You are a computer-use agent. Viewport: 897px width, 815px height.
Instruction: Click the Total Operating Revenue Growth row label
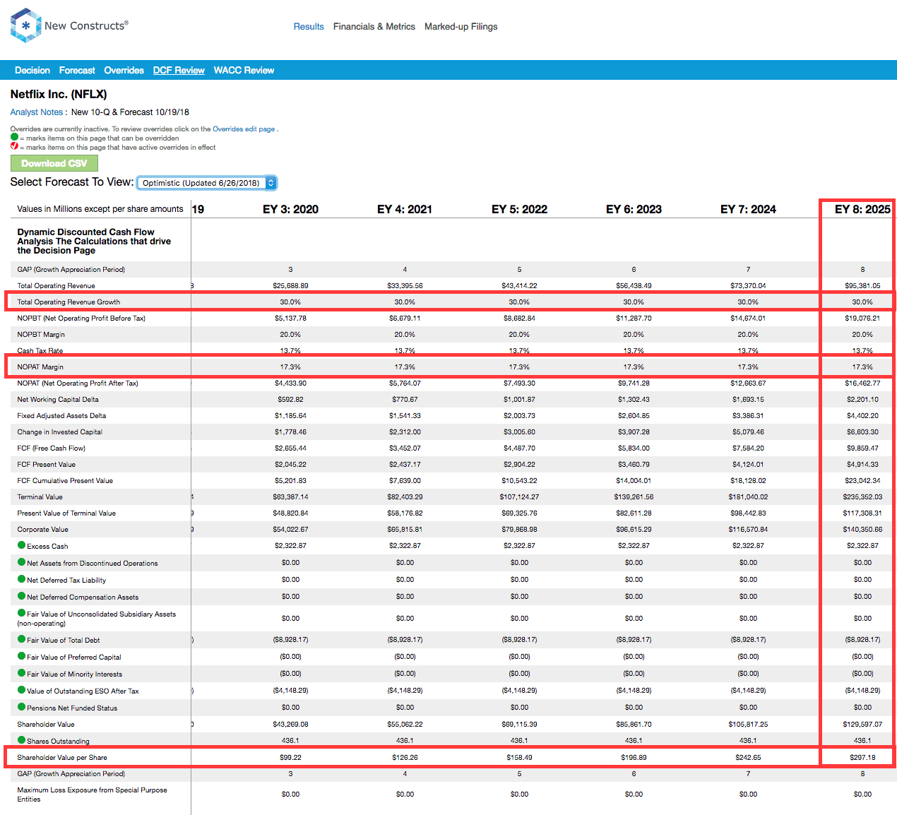pyautogui.click(x=69, y=302)
